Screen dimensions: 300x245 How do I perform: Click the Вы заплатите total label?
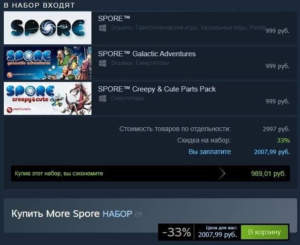[210, 152]
